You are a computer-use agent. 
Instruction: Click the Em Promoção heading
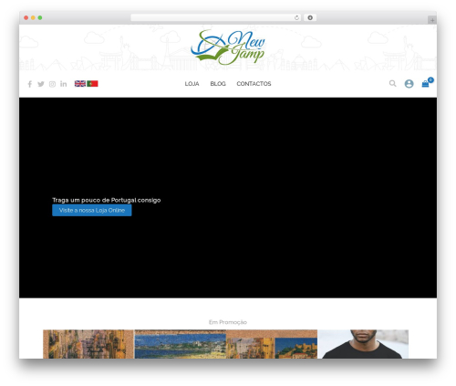[x=228, y=322]
